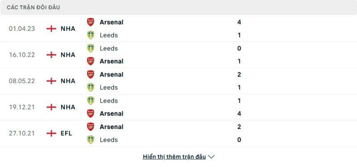Click Leeds crest in 01.04.23 match
357x167 pixels.
91,35
